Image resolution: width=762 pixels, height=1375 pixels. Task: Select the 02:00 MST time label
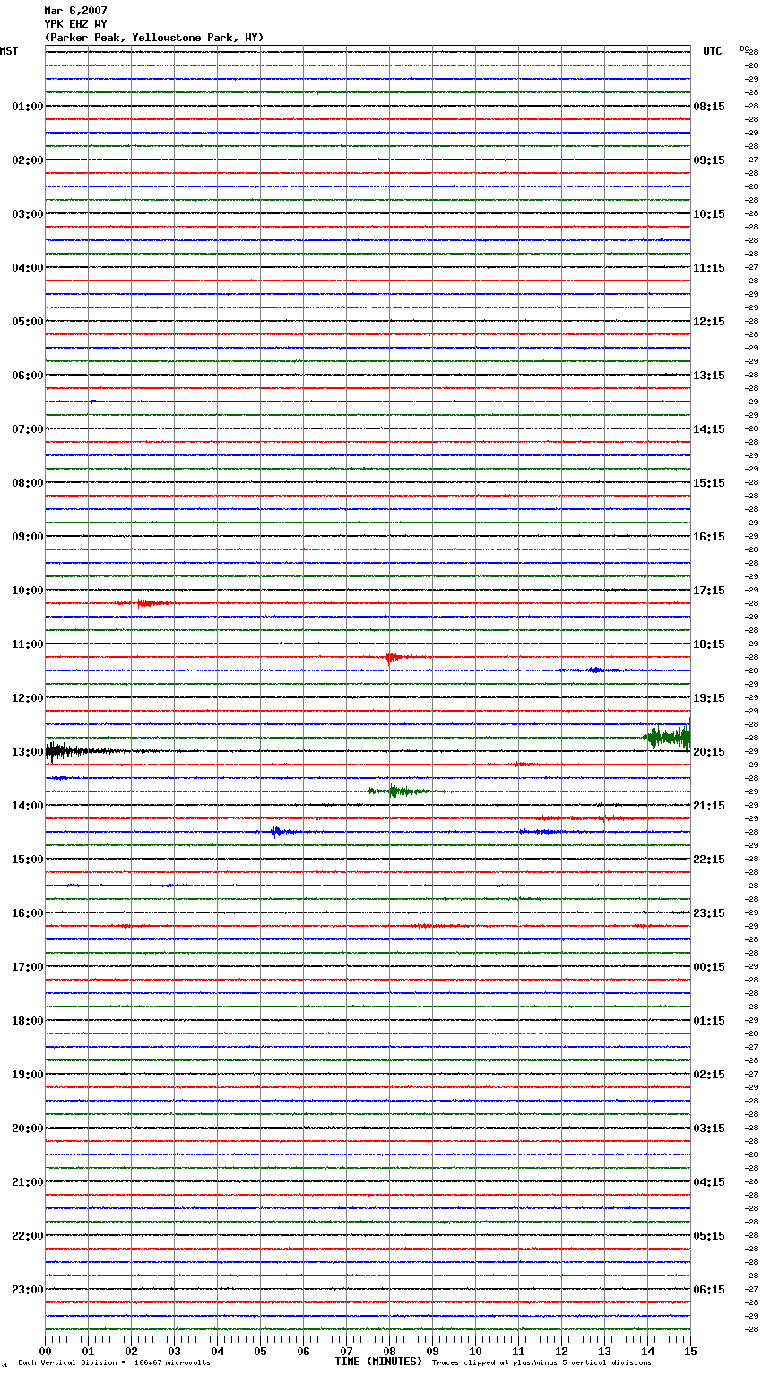pyautogui.click(x=28, y=160)
